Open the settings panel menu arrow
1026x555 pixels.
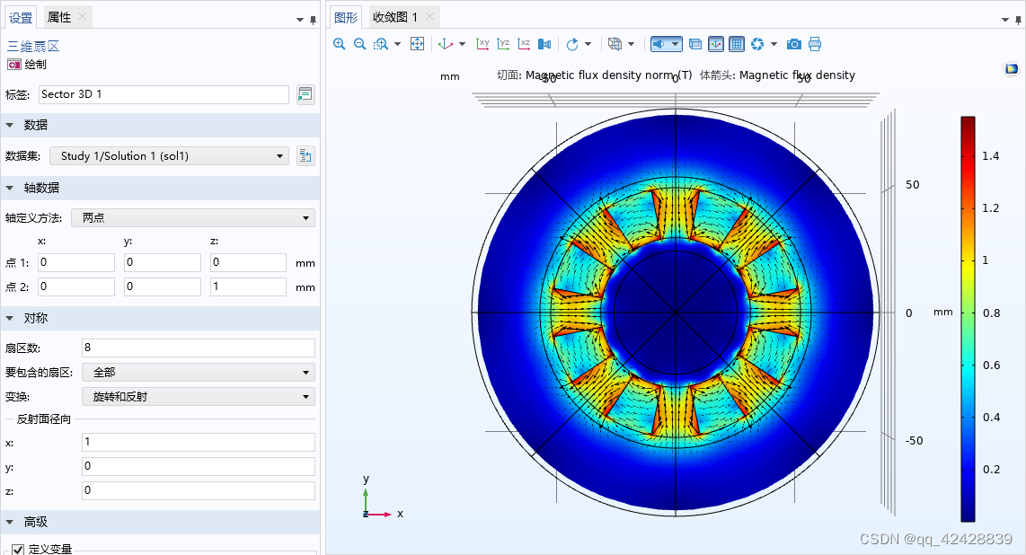click(300, 20)
